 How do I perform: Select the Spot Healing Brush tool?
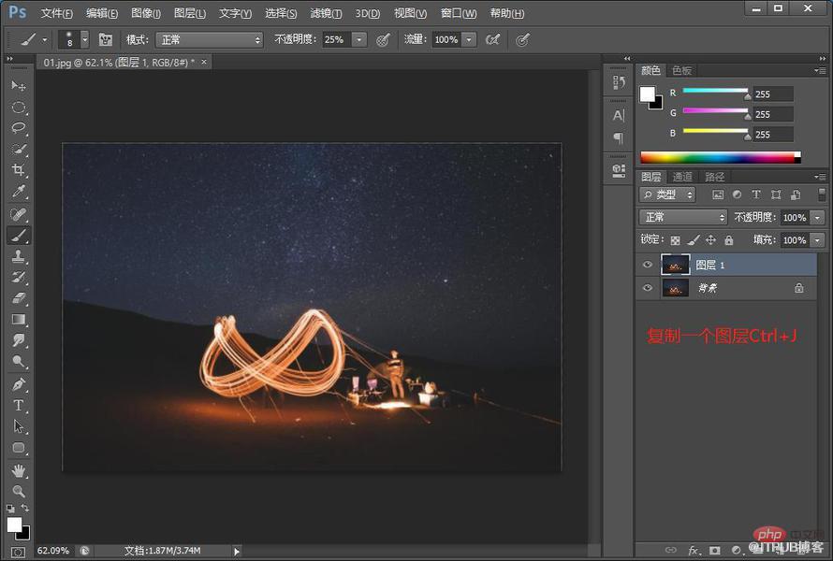pos(18,214)
